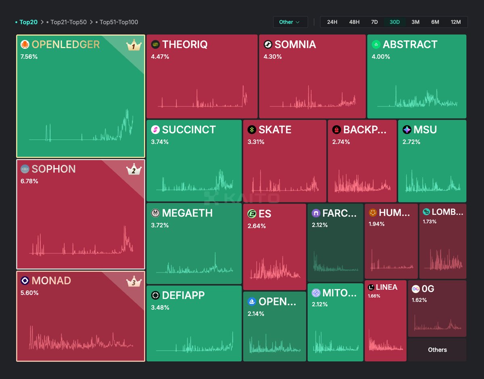484x379 pixels.
Task: Click the ES 2.64% value
Action: [257, 226]
